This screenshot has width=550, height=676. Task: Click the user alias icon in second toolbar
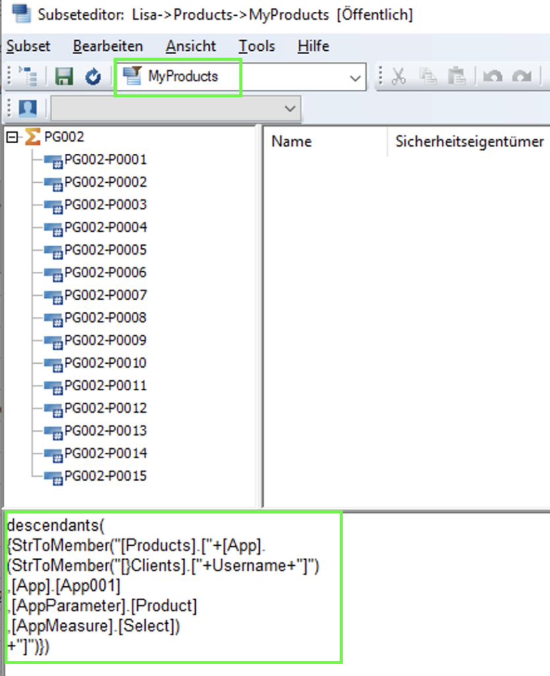(x=28, y=108)
